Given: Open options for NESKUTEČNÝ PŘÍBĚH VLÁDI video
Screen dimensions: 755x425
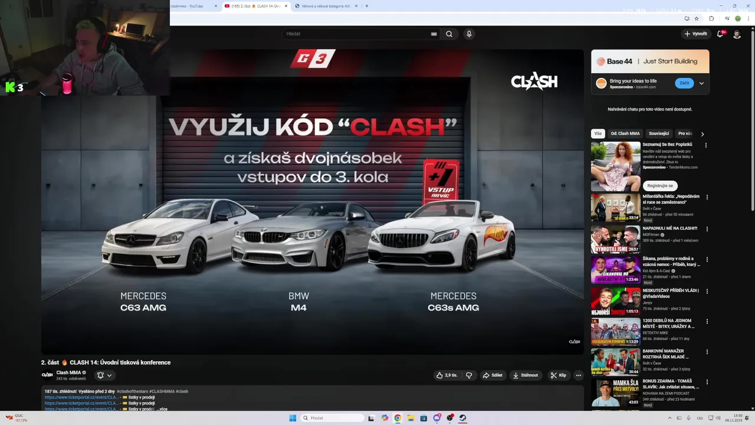Looking at the screenshot, I should [x=707, y=291].
